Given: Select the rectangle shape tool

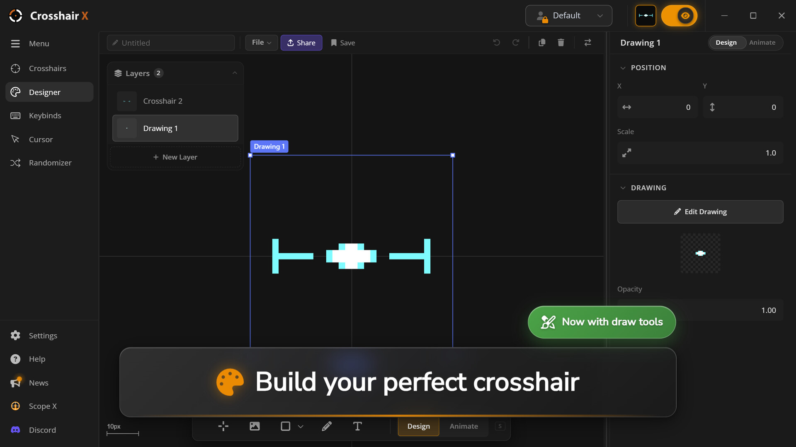Looking at the screenshot, I should coord(286,426).
